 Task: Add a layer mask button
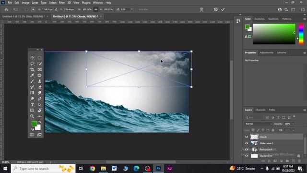point(275,161)
